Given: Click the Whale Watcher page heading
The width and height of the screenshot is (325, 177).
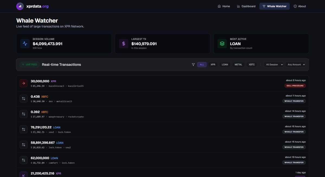Looking at the screenshot, I should click(37, 21).
